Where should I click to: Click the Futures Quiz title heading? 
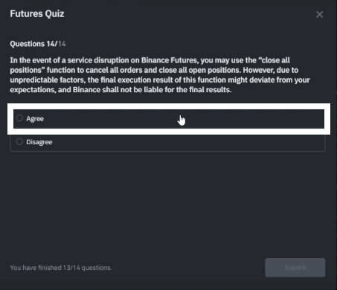37,13
